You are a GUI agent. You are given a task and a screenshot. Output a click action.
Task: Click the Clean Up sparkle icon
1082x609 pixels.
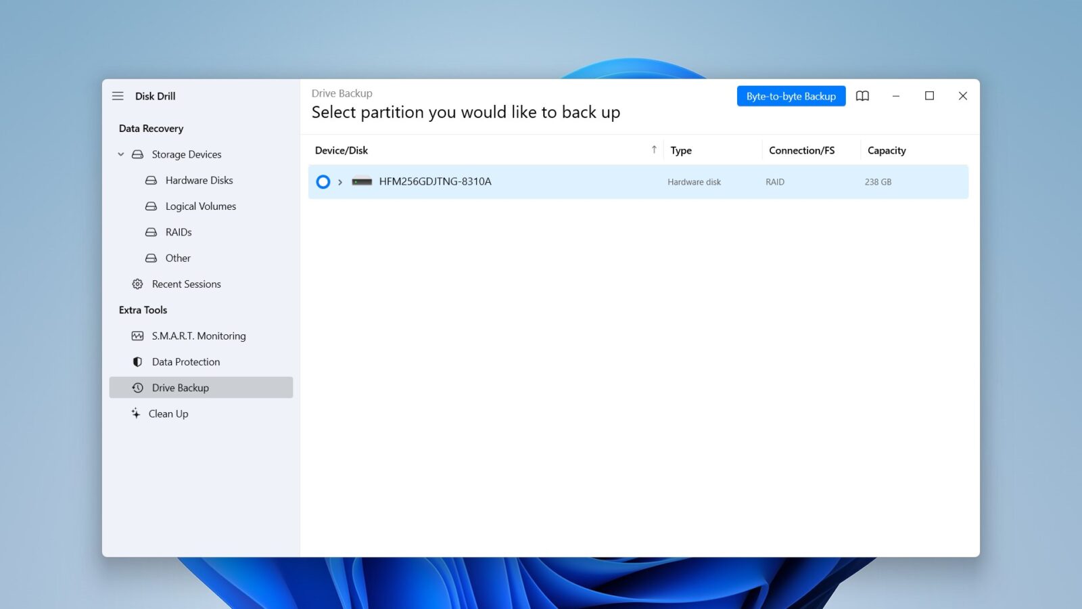pos(136,413)
